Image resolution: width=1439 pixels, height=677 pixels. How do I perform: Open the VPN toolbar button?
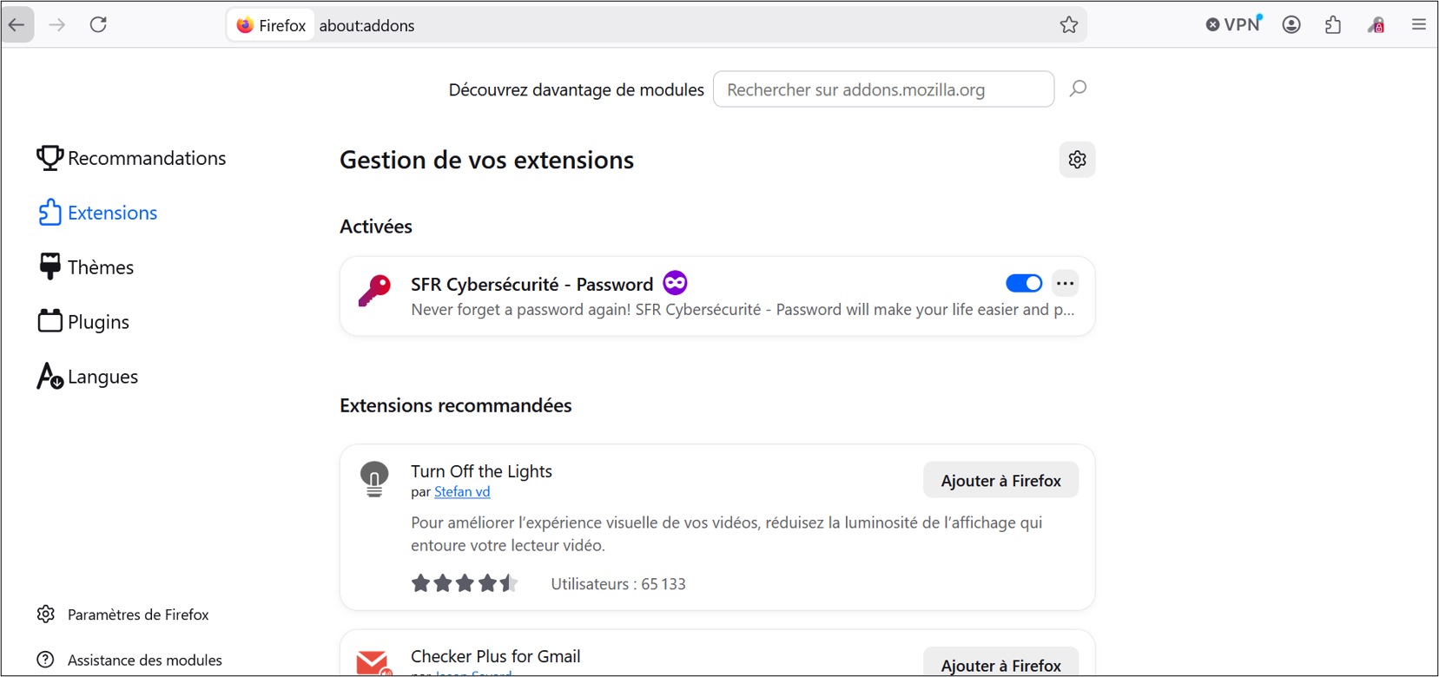[x=1234, y=24]
